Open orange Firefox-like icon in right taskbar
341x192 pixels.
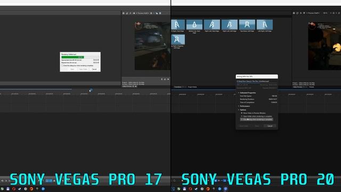pyautogui.click(x=208, y=189)
